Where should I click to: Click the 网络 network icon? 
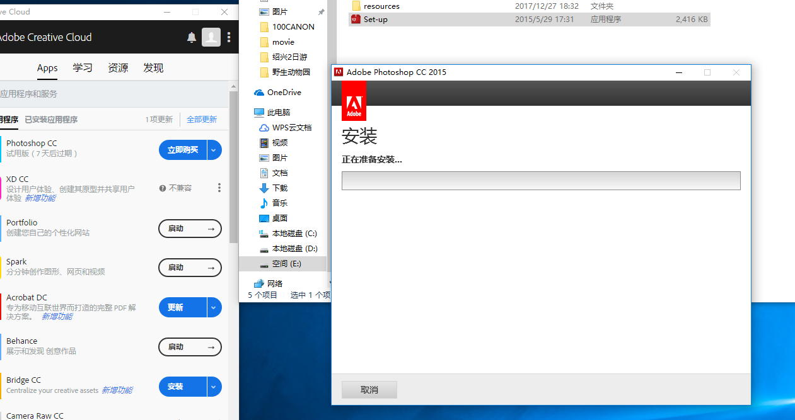[259, 283]
